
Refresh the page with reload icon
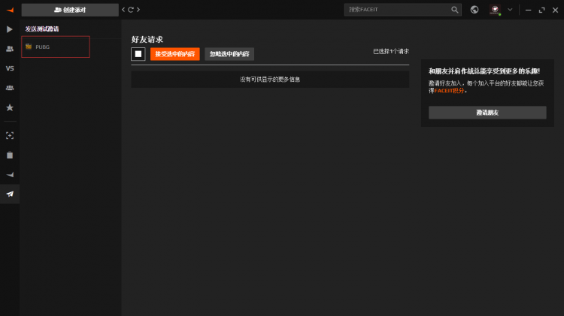tap(131, 10)
